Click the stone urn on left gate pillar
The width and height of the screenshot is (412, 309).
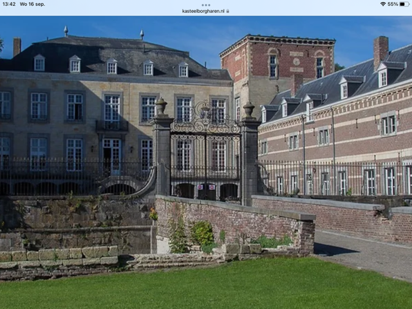tap(162, 106)
